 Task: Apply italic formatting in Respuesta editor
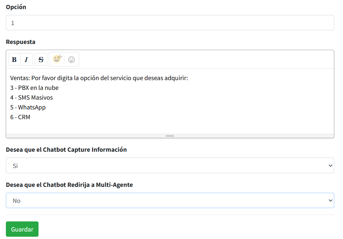[26, 59]
